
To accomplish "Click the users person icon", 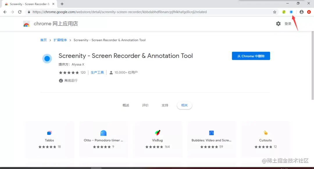I will (x=111, y=72).
